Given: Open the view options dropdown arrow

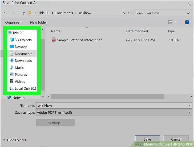Looking at the screenshot, I should [x=176, y=22].
